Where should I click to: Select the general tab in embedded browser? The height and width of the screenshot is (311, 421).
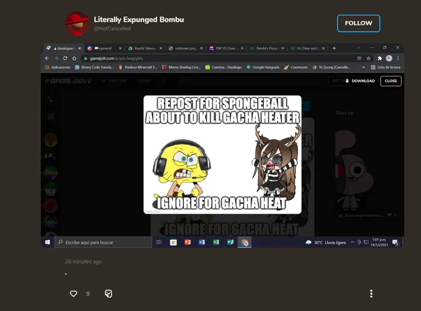click(x=104, y=48)
